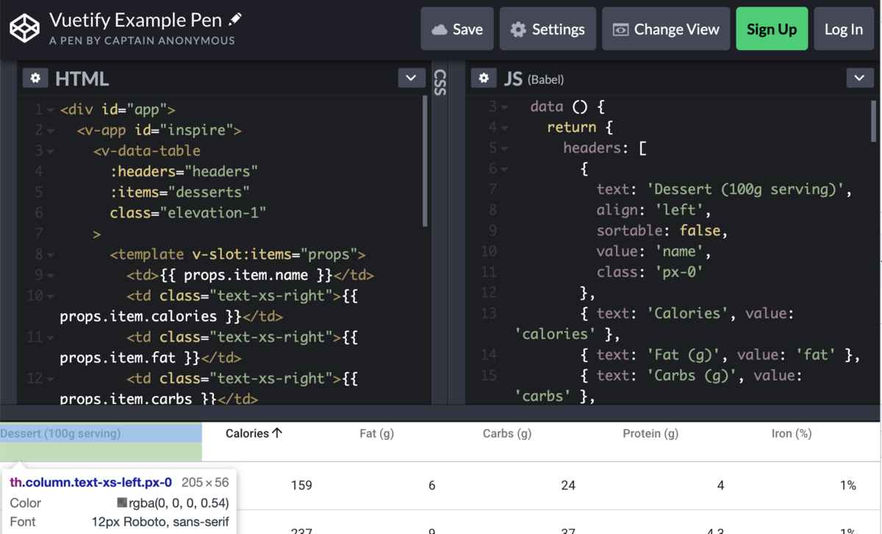Sort table by Calories column
This screenshot has width=882, height=534.
[x=254, y=433]
